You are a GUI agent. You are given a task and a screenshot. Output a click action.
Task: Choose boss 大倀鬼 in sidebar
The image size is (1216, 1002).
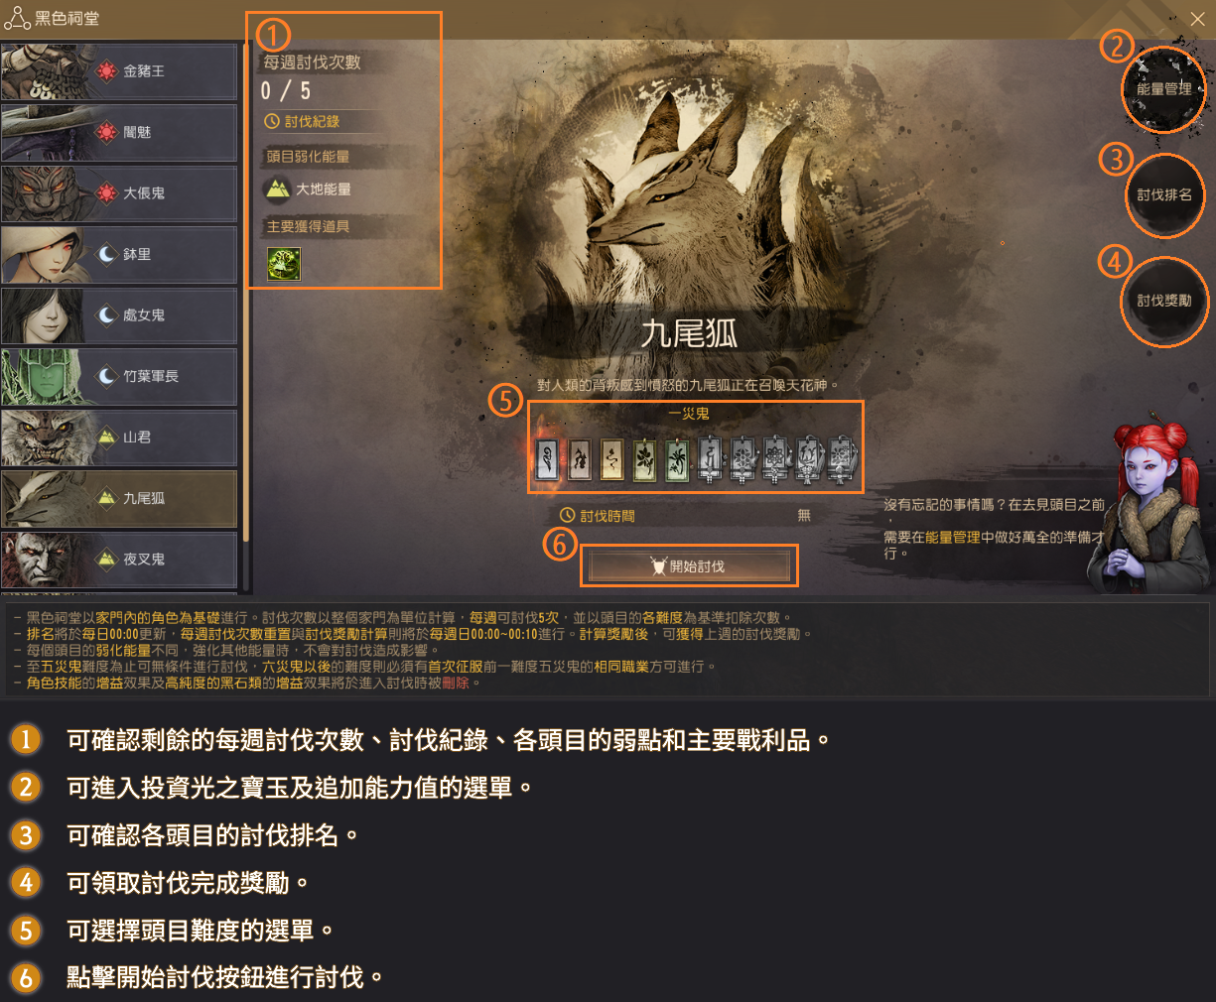(x=119, y=193)
